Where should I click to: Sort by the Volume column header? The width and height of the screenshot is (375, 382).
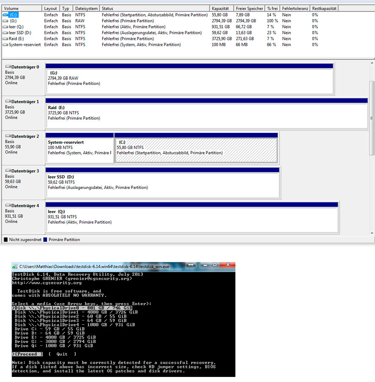coord(22,8)
